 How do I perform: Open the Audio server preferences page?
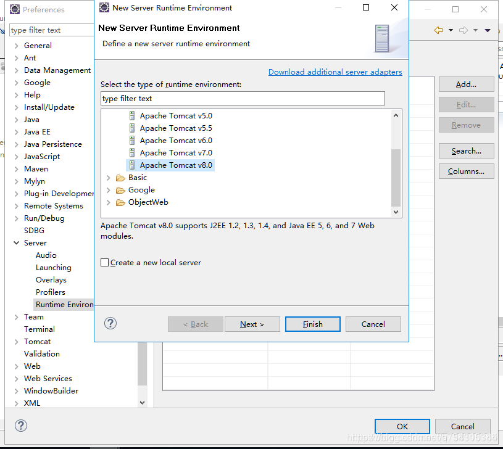(x=46, y=255)
